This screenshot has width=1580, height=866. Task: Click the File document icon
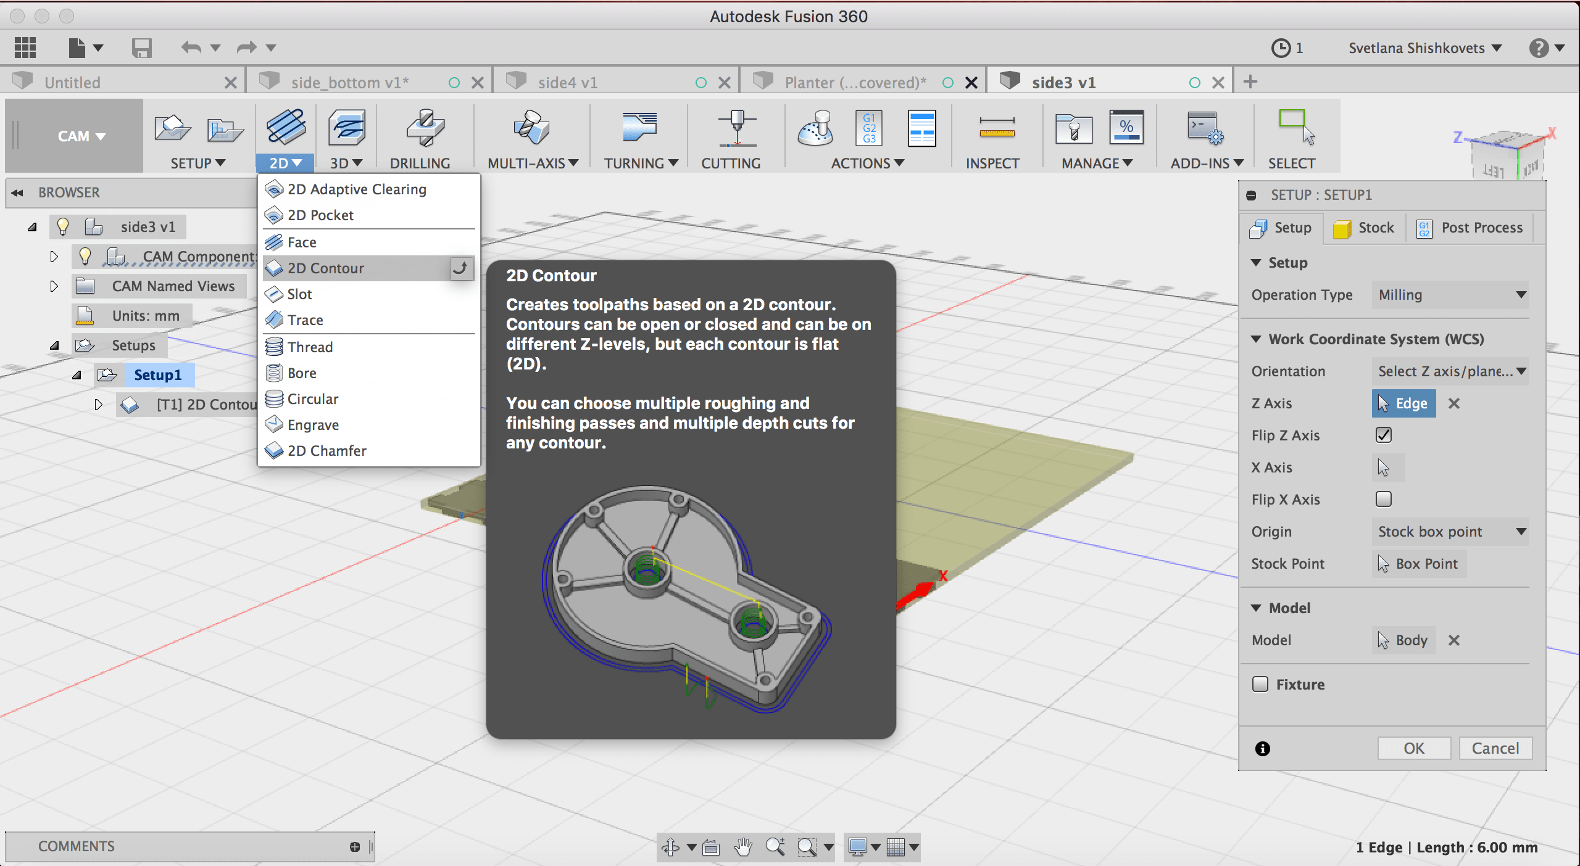tap(77, 47)
